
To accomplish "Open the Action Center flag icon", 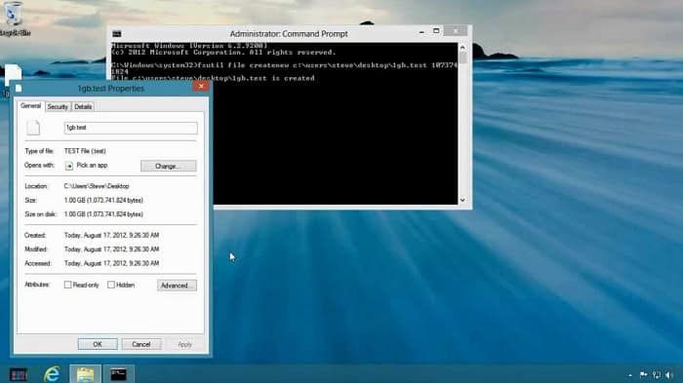I will pos(643,375).
